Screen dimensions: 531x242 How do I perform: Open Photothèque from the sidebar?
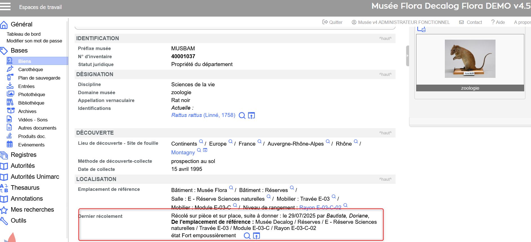pyautogui.click(x=32, y=94)
